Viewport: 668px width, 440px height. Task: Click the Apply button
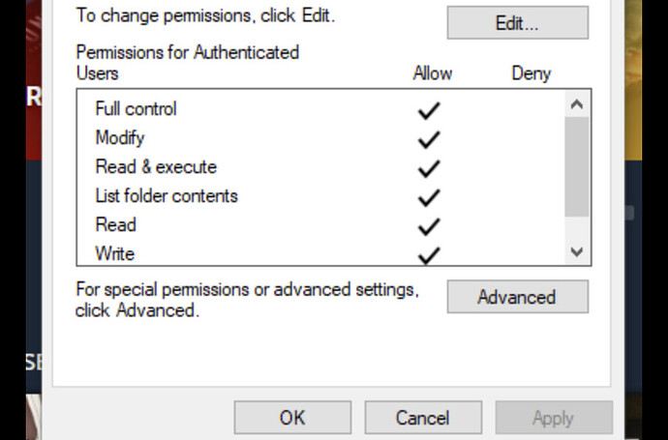[x=553, y=418]
